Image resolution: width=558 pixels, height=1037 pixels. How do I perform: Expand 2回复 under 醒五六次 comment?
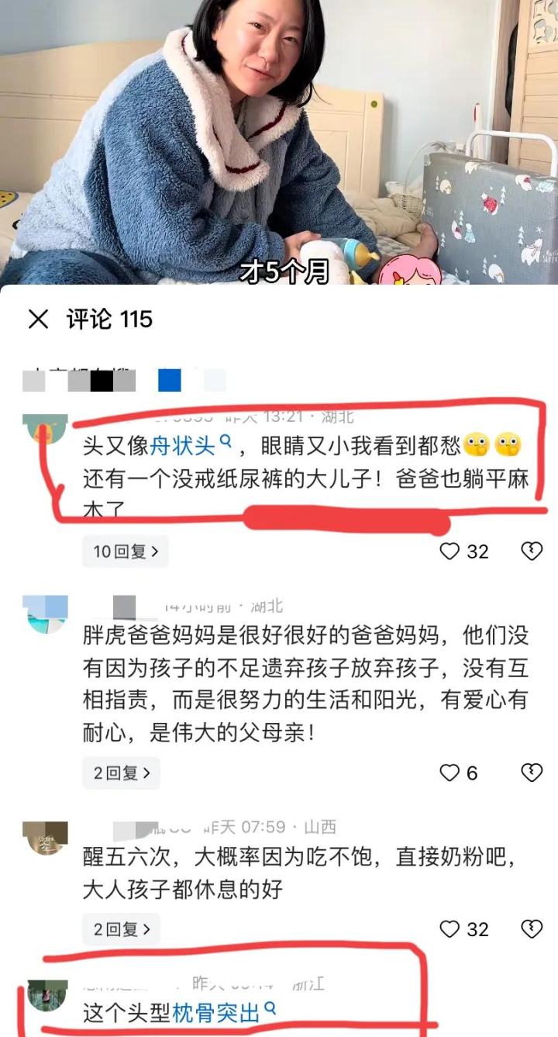122,928
